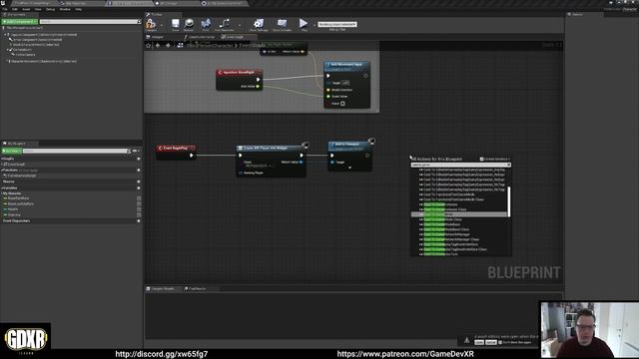Image resolution: width=639 pixels, height=359 pixels.
Task: Expand the Add to Viewport node arrow
Action: click(349, 168)
